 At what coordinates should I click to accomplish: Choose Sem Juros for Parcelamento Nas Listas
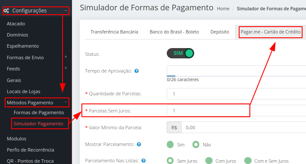tap(170, 161)
